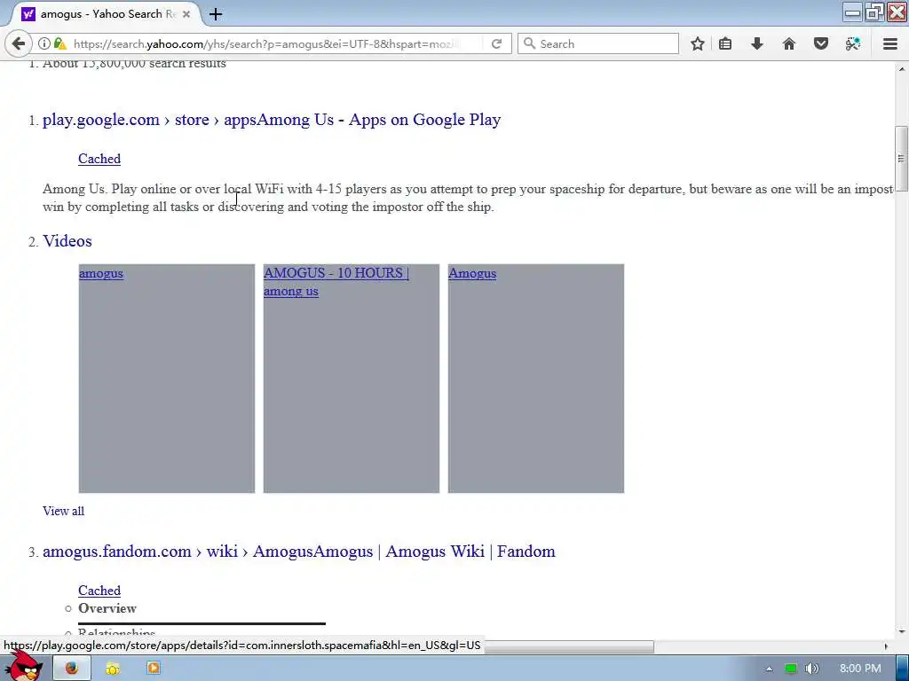This screenshot has height=681, width=909.
Task: Click the vertical scrollbar down arrow
Action: 902,631
